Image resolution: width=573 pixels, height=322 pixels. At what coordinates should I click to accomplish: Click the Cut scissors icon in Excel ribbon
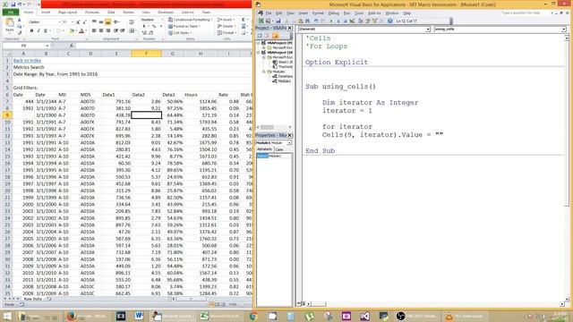[19, 20]
